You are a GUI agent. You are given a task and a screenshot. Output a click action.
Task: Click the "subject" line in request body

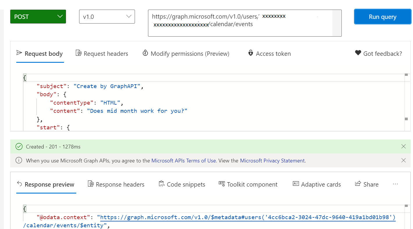click(90, 86)
